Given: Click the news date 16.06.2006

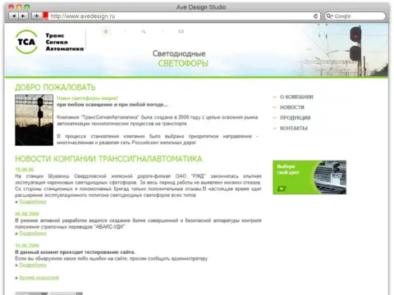Looking at the screenshot, I should pos(27,246).
